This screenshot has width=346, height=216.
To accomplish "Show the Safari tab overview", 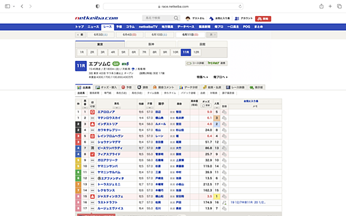I will point(339,6).
